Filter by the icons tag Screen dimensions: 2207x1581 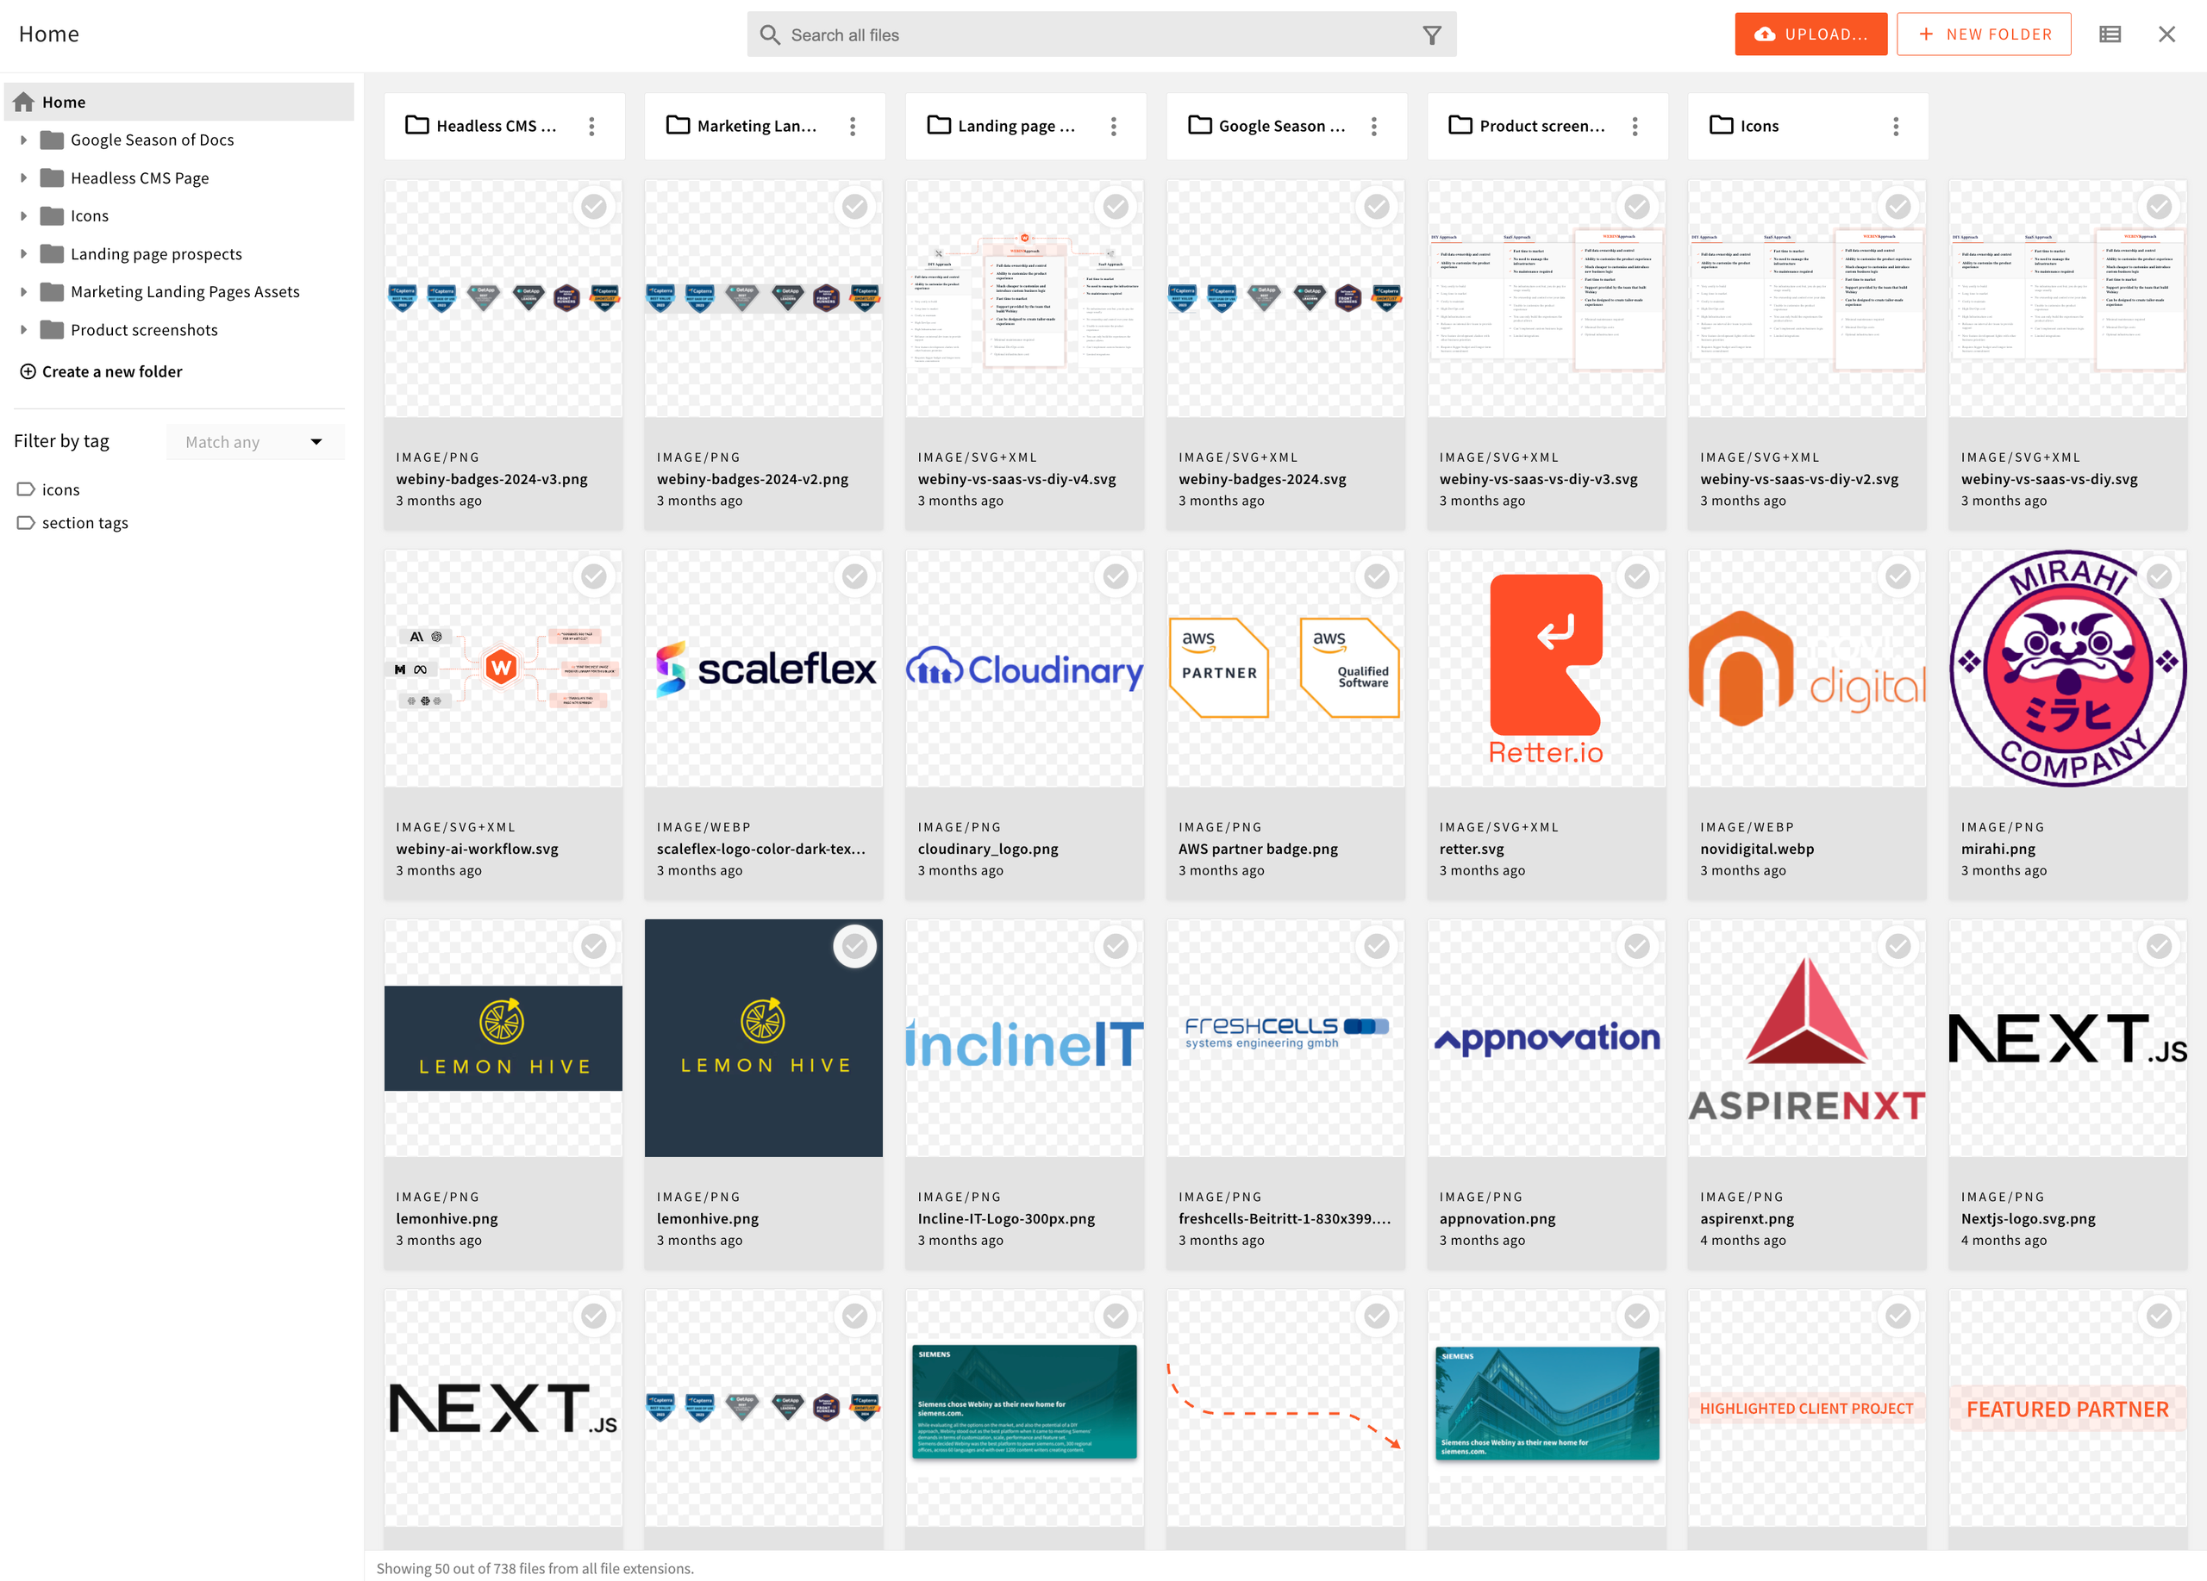tap(60, 490)
